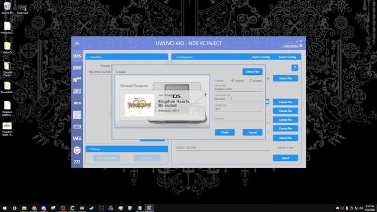Select the SNES console in sidebar
377x212 pixels.
(x=77, y=91)
